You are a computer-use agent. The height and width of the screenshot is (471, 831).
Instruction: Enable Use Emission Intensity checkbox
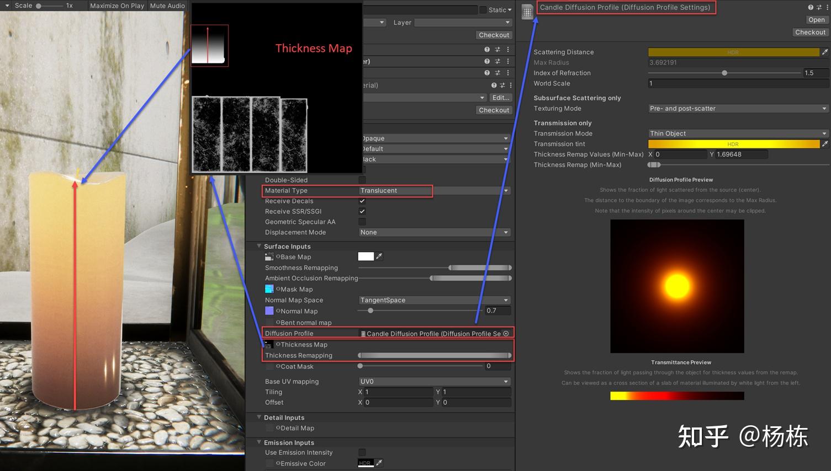362,453
